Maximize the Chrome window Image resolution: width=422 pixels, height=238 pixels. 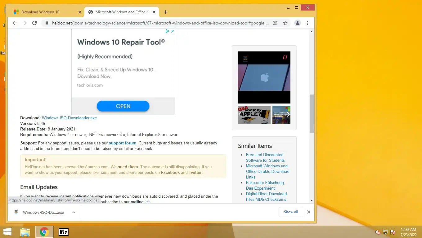coord(297,7)
